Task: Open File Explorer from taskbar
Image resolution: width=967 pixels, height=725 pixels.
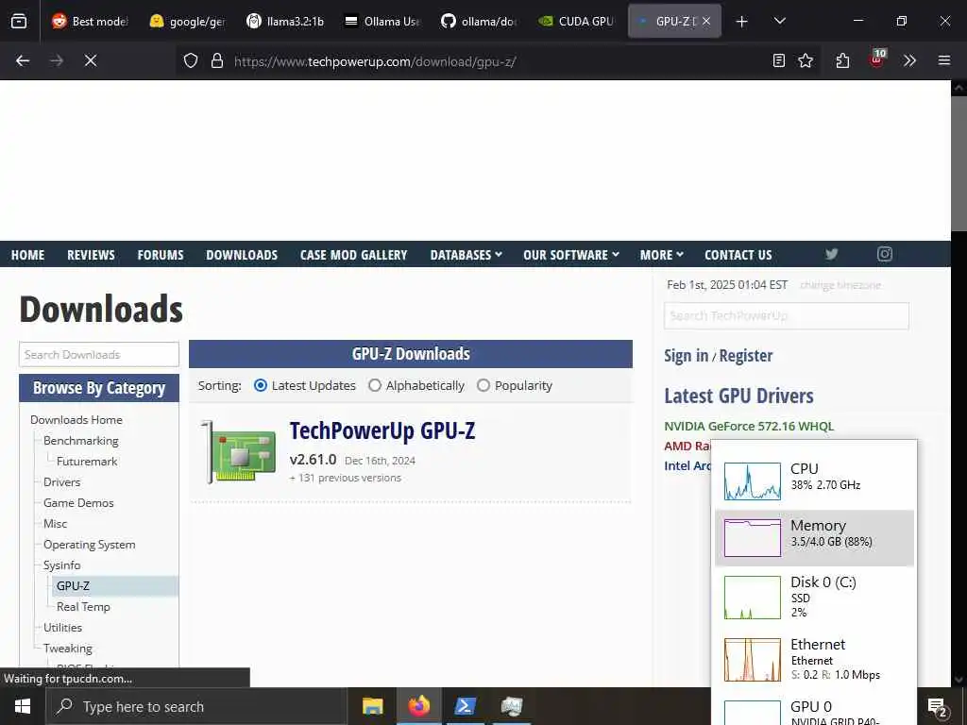Action: [372, 706]
